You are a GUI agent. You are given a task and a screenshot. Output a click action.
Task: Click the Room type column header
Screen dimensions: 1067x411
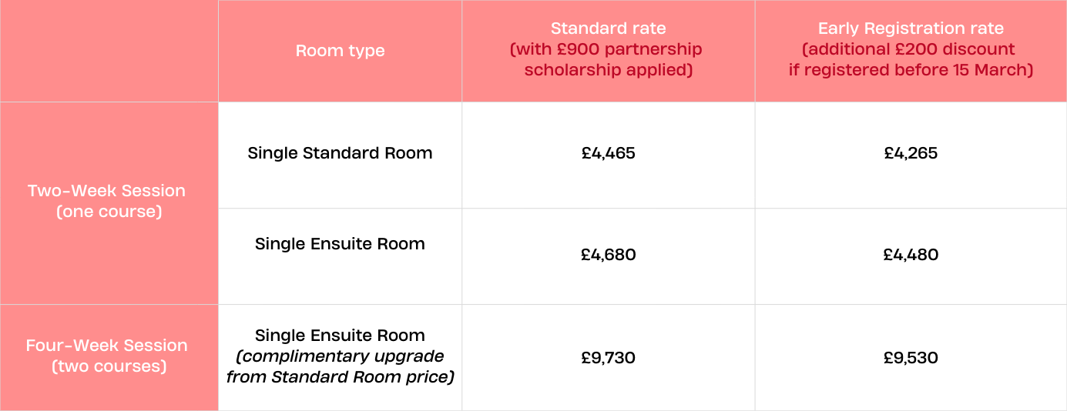(x=340, y=51)
